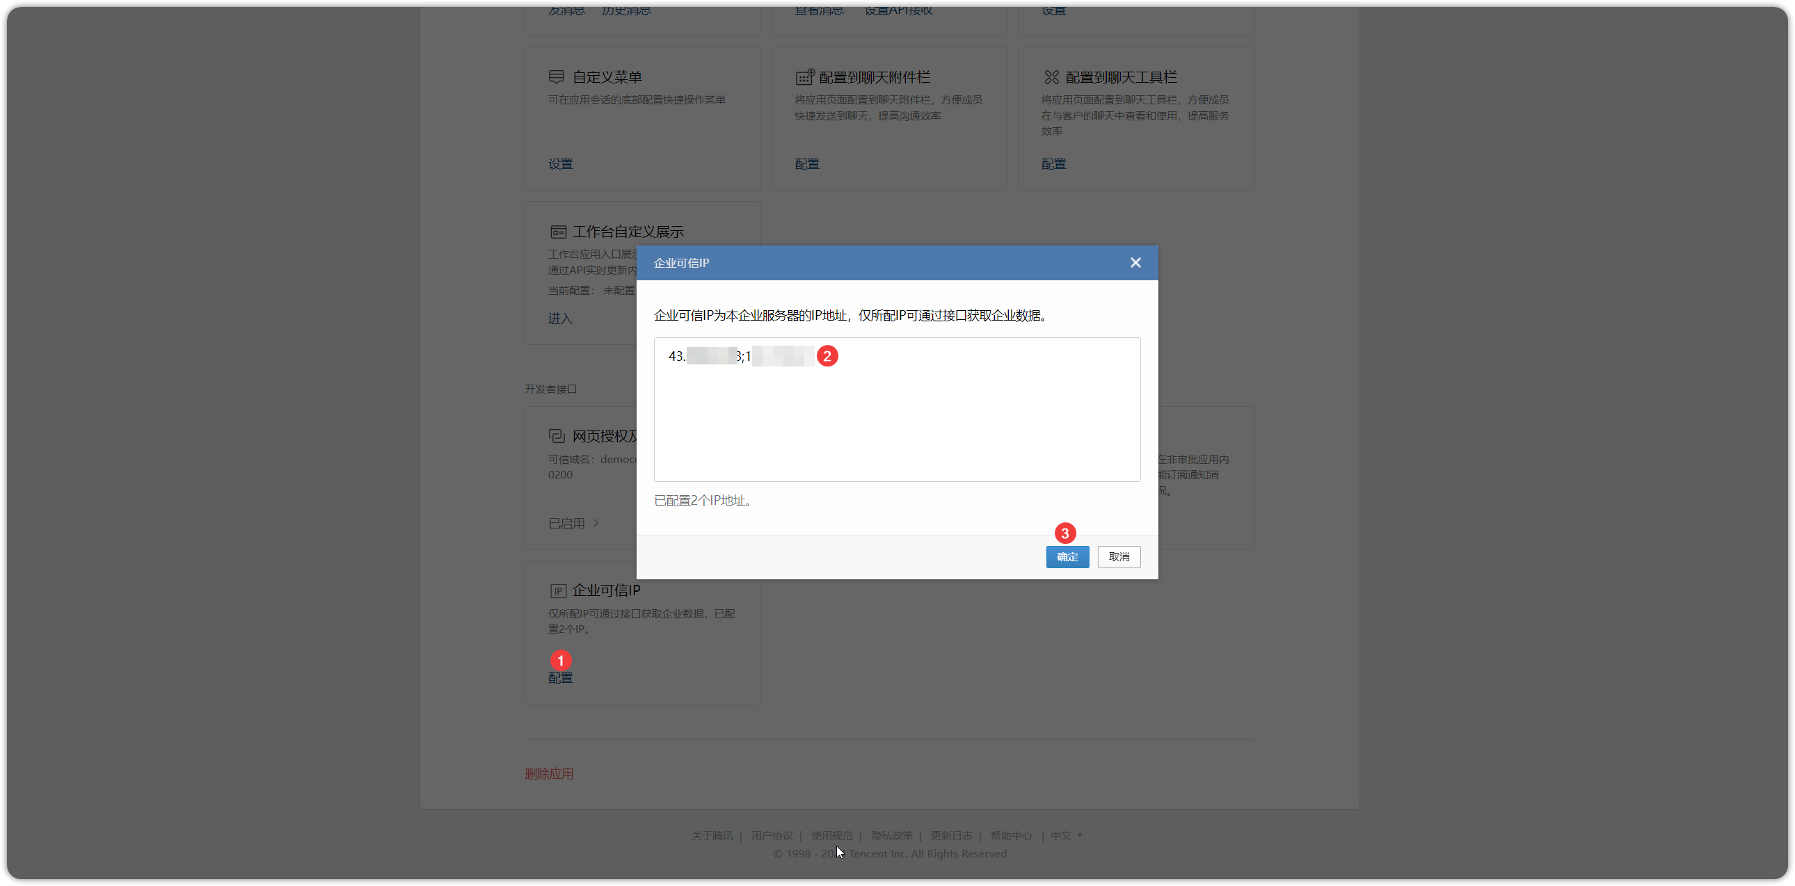Open 配置 under 配置到聊天工具栏
Screen dimensions: 1795x886
pos(1053,163)
